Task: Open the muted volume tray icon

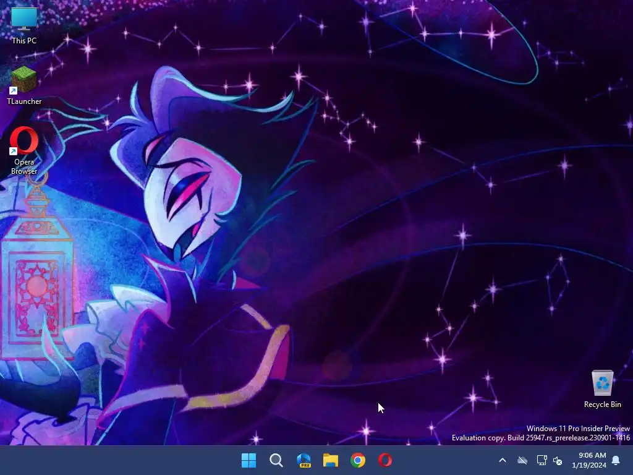Action: click(x=558, y=460)
